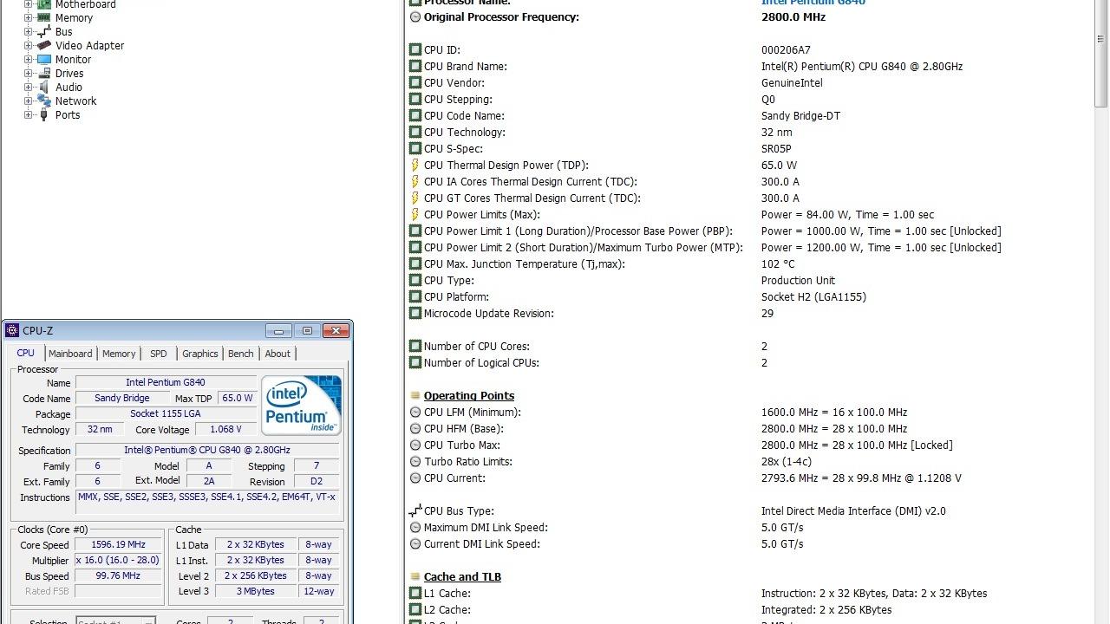The height and width of the screenshot is (624, 1110).
Task: Switch to the Mainboard tab in CPU-Z
Action: [70, 354]
